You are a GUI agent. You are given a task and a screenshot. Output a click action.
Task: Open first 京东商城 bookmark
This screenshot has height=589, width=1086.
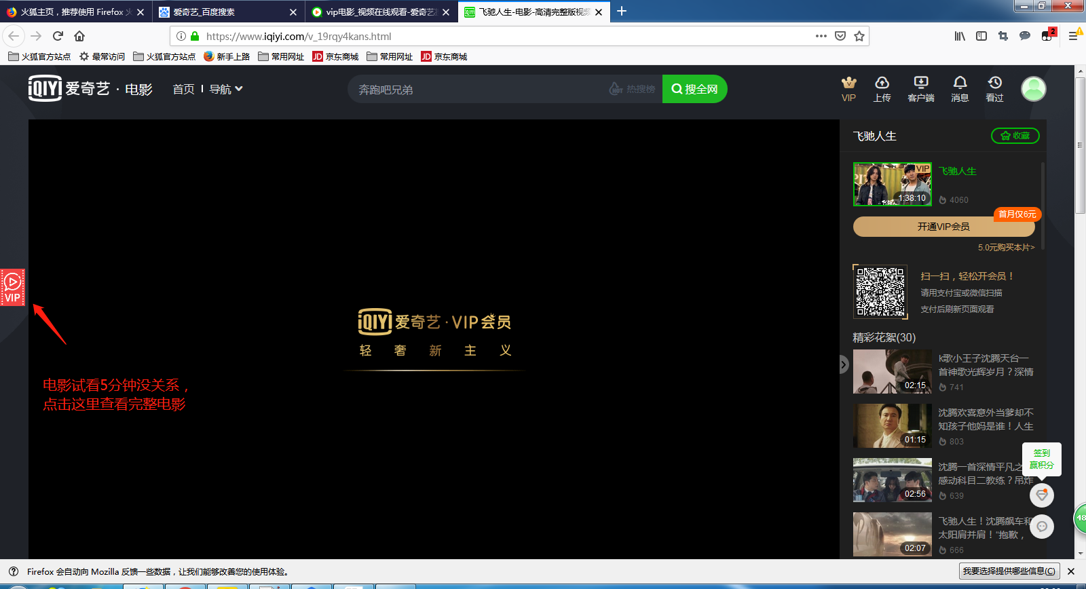[335, 56]
